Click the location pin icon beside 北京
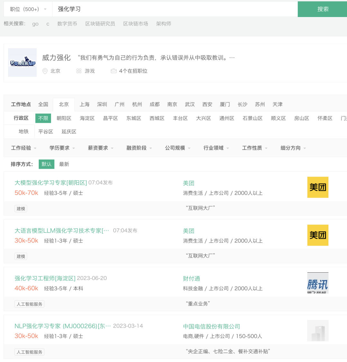This screenshot has width=347, height=362. point(45,71)
